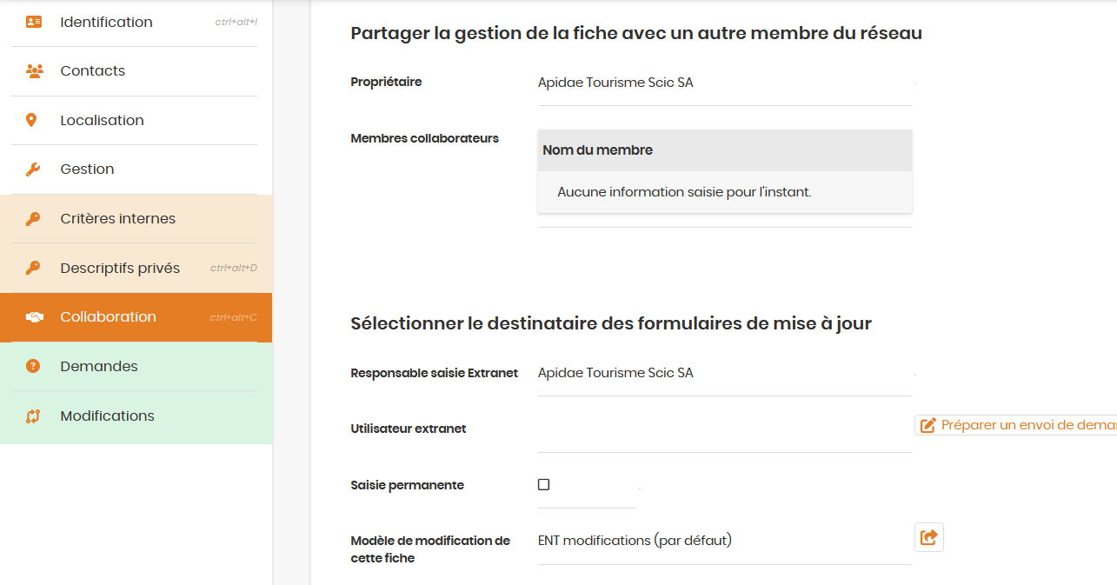Click the Descriptifs privés key icon

(33, 268)
